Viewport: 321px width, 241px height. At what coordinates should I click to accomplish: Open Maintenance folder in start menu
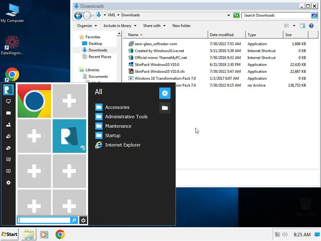pos(113,126)
